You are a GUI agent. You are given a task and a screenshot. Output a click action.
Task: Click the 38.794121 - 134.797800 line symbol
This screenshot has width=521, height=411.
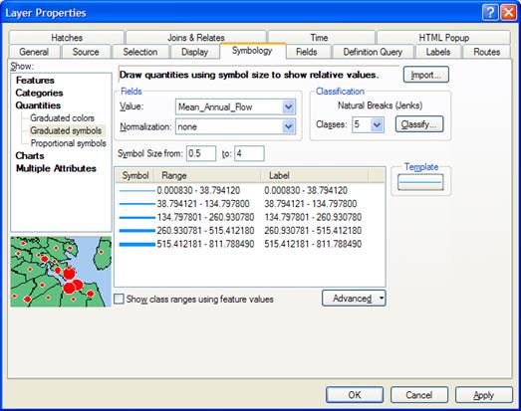[136, 204]
